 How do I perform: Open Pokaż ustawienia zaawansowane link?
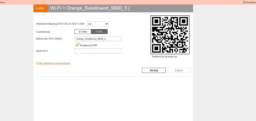[x=53, y=63]
